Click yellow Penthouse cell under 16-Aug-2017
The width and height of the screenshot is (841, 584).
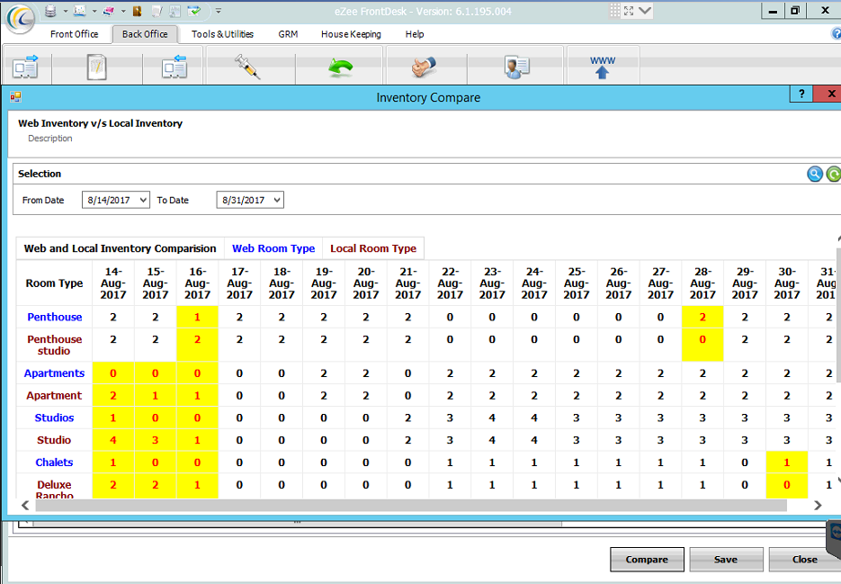pos(197,317)
